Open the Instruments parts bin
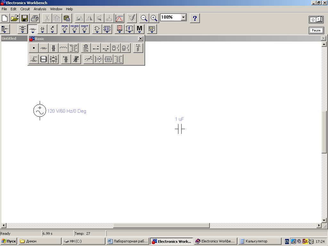 pyautogui.click(x=152, y=29)
